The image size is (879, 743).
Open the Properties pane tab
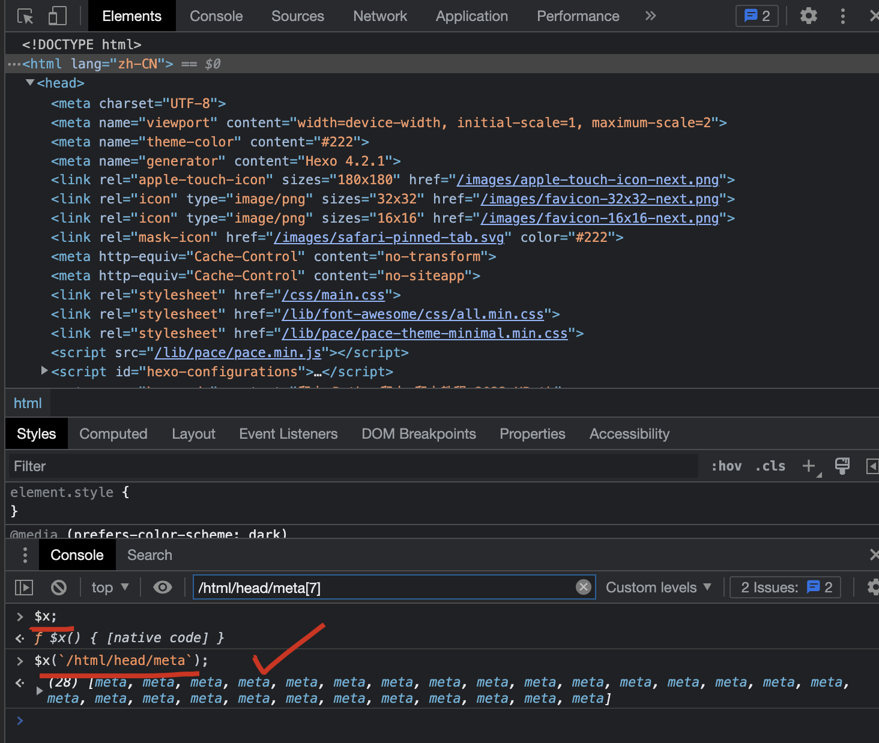pyautogui.click(x=533, y=434)
